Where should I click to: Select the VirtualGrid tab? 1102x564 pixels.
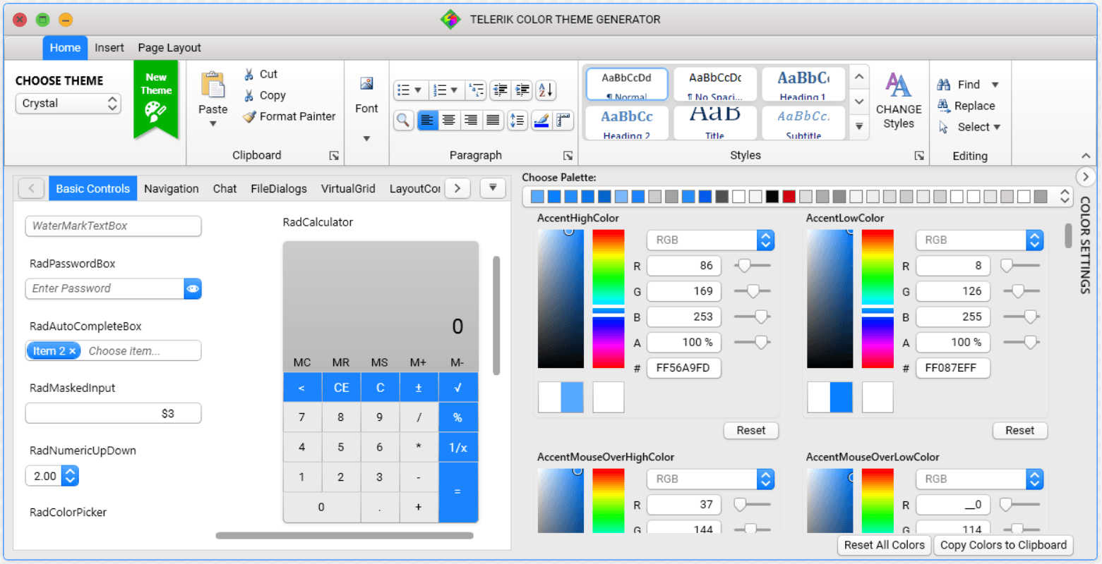click(348, 189)
